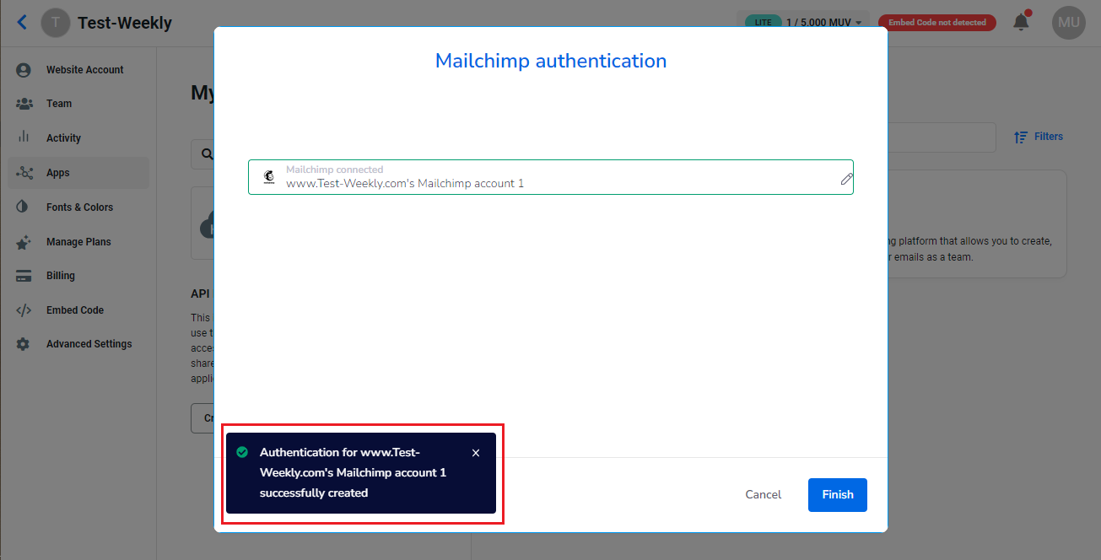This screenshot has width=1101, height=560.
Task: Click the search magnifier icon
Action: pos(206,155)
